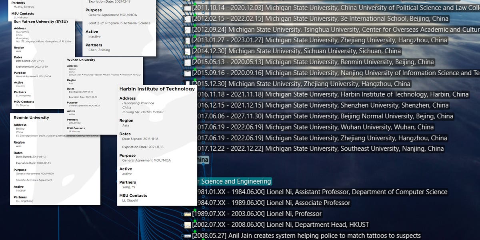Select the Lionel Ni, Associate Professor entry

pos(273,203)
